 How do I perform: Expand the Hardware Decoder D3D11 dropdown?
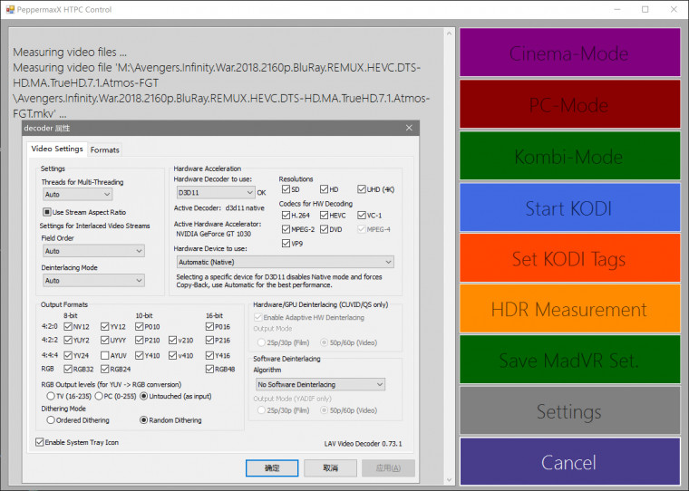pyautogui.click(x=216, y=192)
